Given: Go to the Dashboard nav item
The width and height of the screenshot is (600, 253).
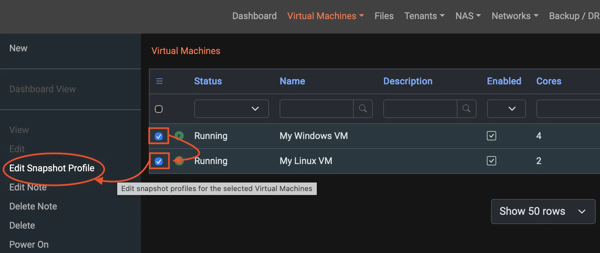Looking at the screenshot, I should 255,16.
